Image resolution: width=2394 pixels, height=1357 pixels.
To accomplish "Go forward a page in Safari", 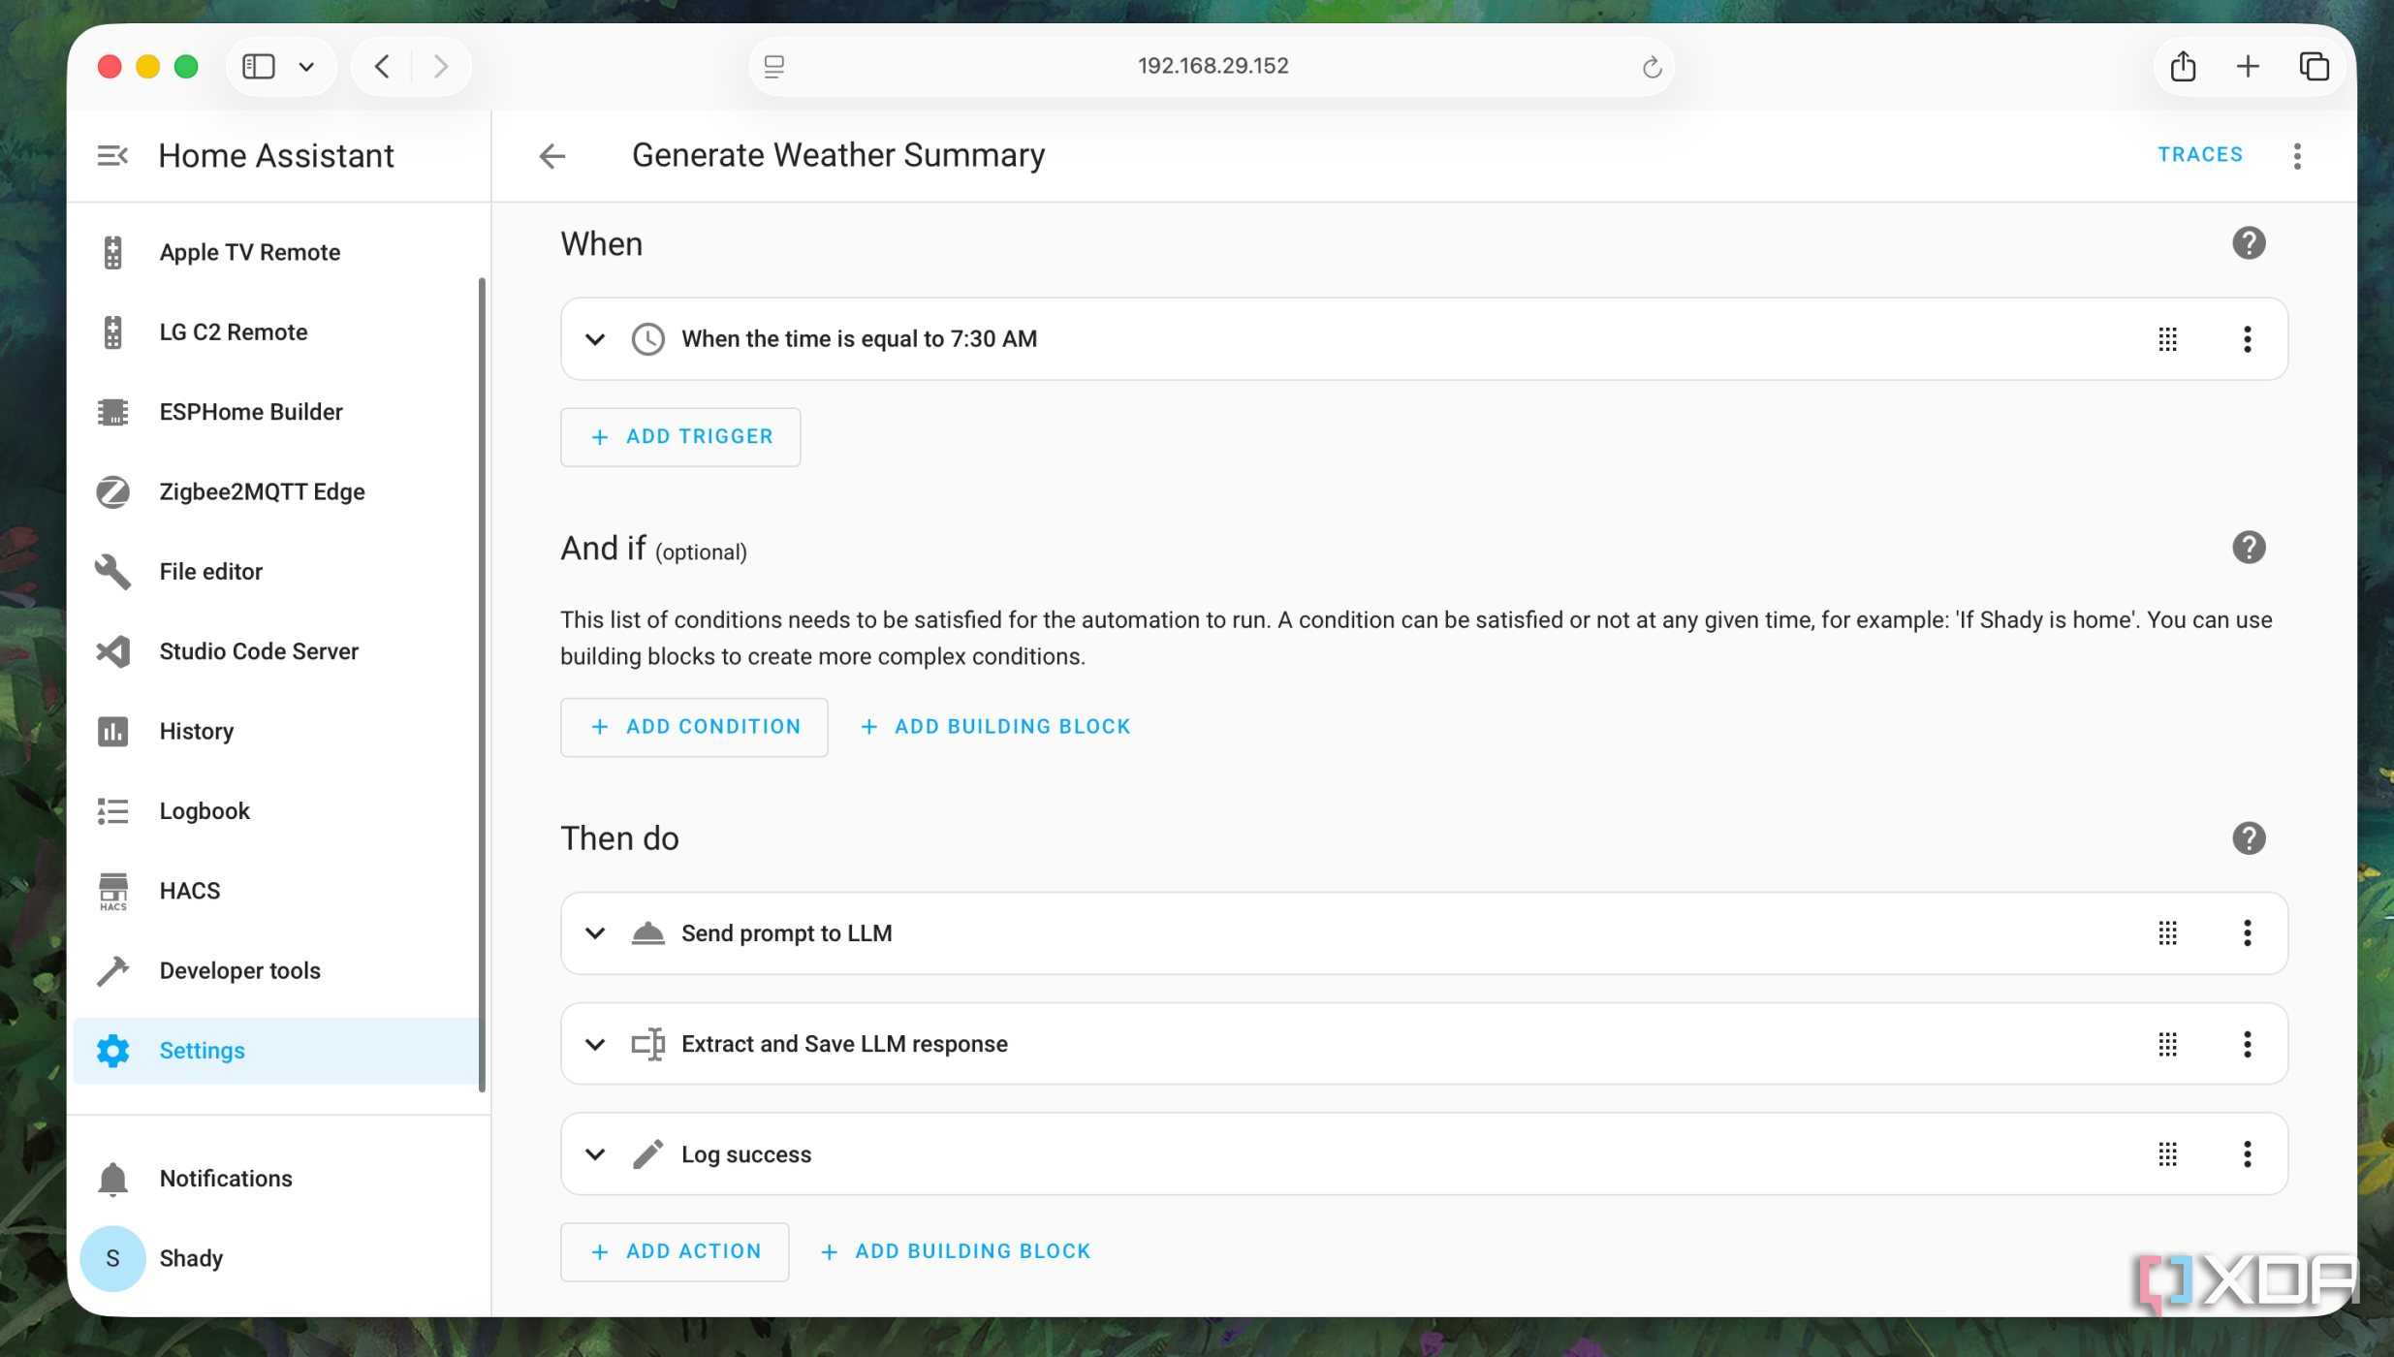I will coord(441,66).
